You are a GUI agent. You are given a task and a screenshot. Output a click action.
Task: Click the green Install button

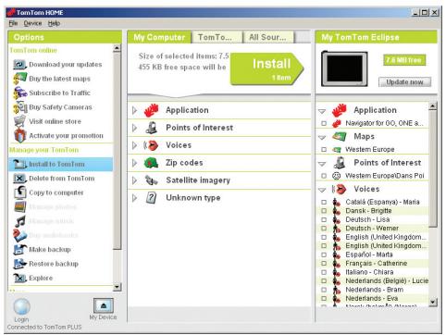coord(267,68)
